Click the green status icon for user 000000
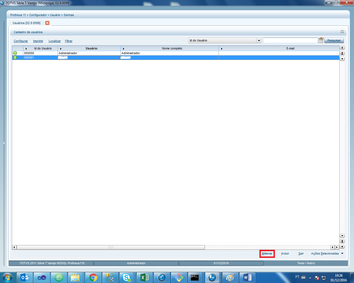 pyautogui.click(x=15, y=53)
